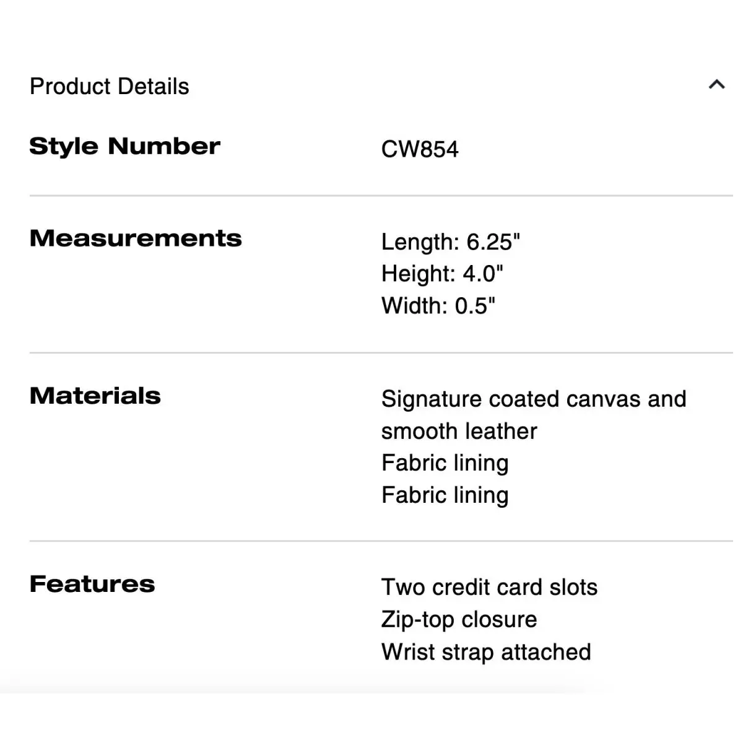Click Two credit card slots text
743x743 pixels.
coord(490,588)
